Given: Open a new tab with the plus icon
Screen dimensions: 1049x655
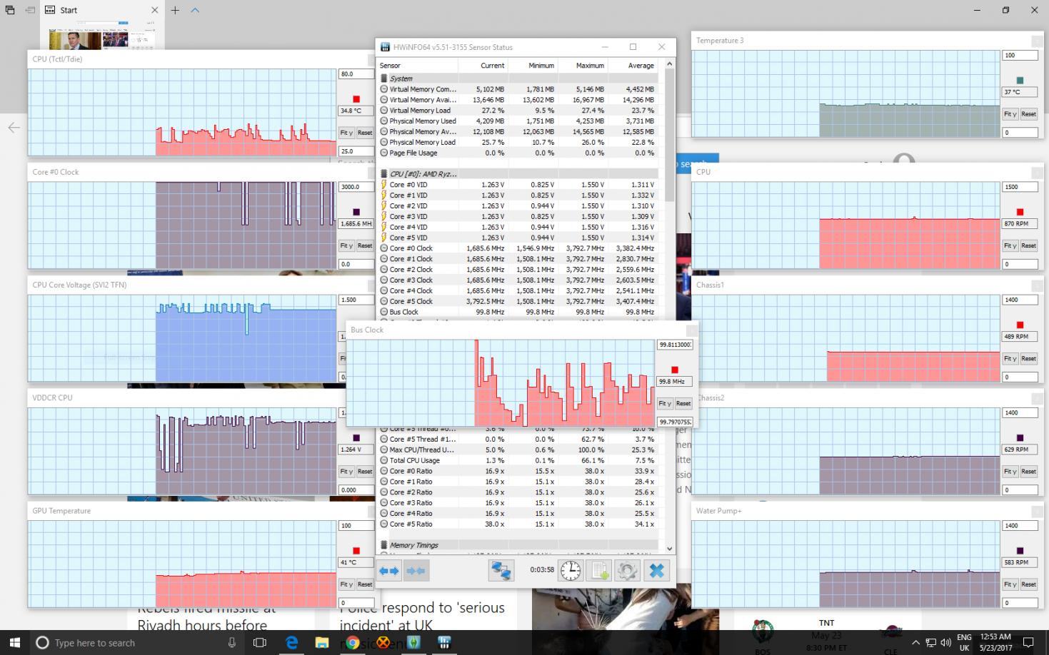Looking at the screenshot, I should (175, 10).
